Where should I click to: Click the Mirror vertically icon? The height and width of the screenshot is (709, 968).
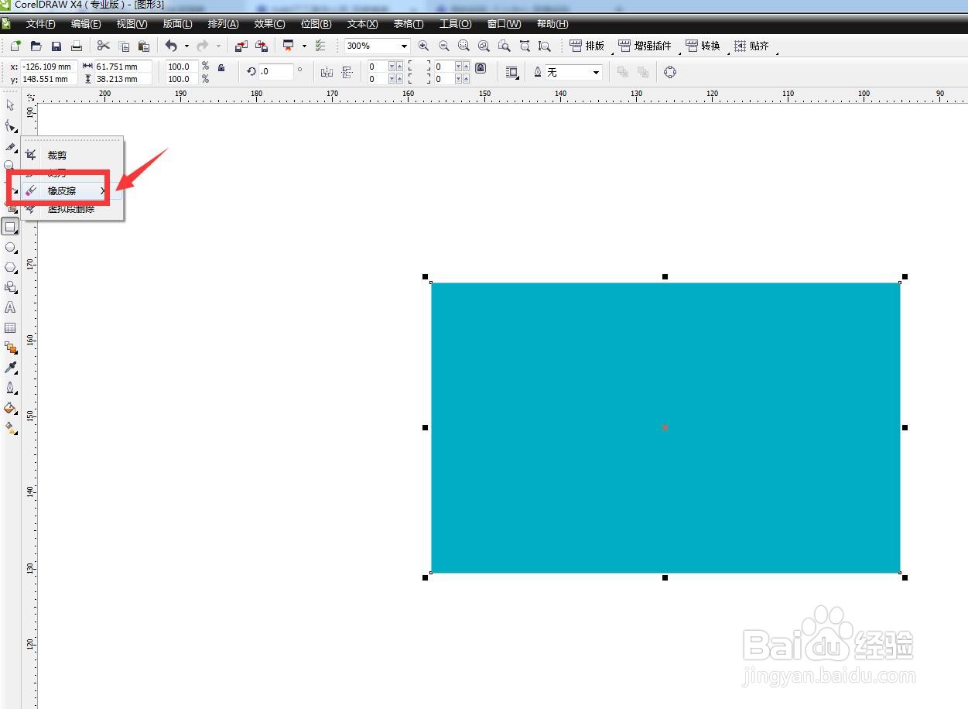point(347,72)
